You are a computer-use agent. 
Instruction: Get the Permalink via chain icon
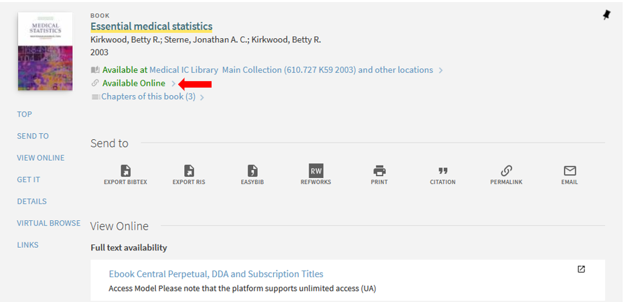(x=506, y=171)
